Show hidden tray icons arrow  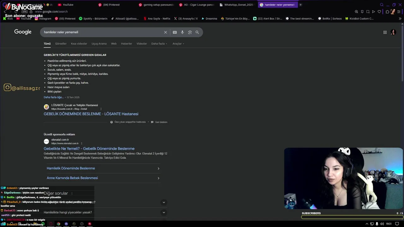pos(367,224)
